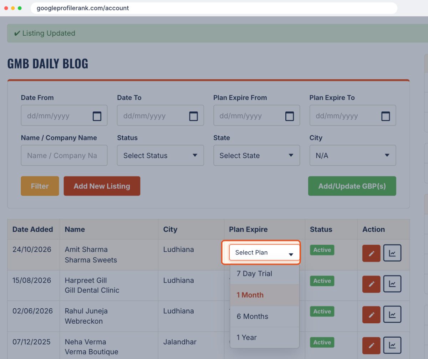Viewport: 428px width, 359px height.
Task: Click Active status badge for Harpreet Gill
Action: 322,281
